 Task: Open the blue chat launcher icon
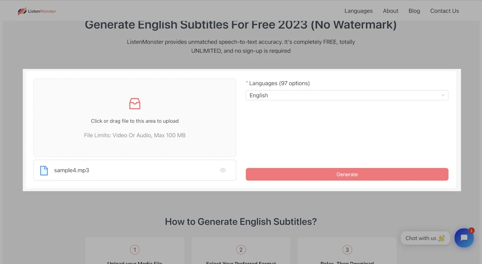coord(464,238)
